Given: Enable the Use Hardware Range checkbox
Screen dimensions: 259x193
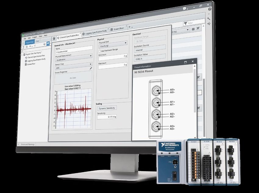Looking at the screenshot, I should point(99,51).
